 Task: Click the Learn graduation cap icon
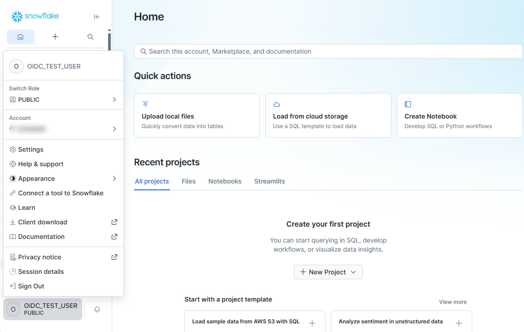pyautogui.click(x=13, y=208)
